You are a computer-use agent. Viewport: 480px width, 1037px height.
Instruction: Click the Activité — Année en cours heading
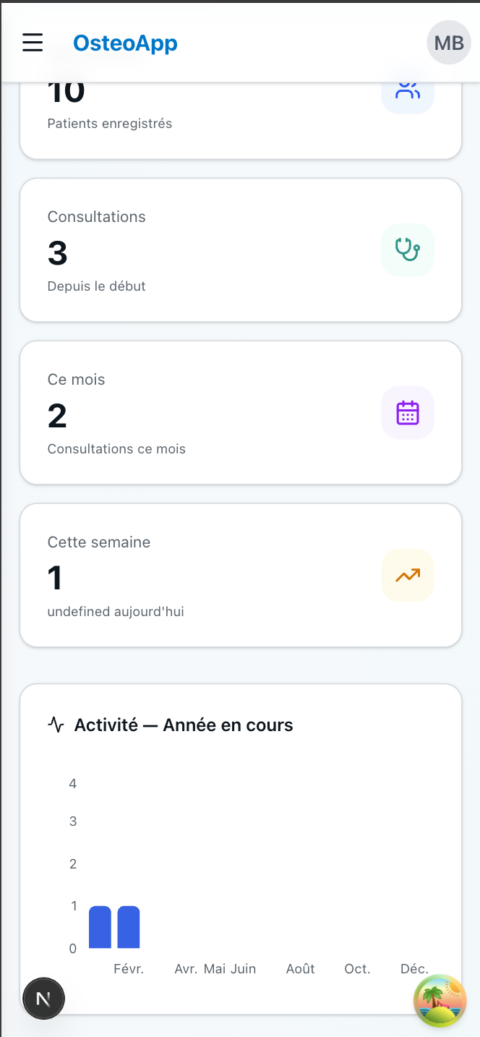[x=184, y=725]
